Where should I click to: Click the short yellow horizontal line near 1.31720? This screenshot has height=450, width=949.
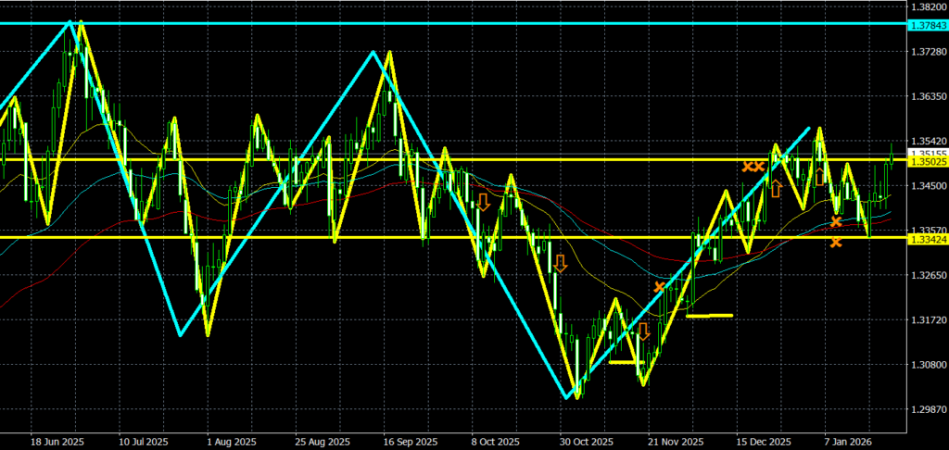(x=709, y=316)
